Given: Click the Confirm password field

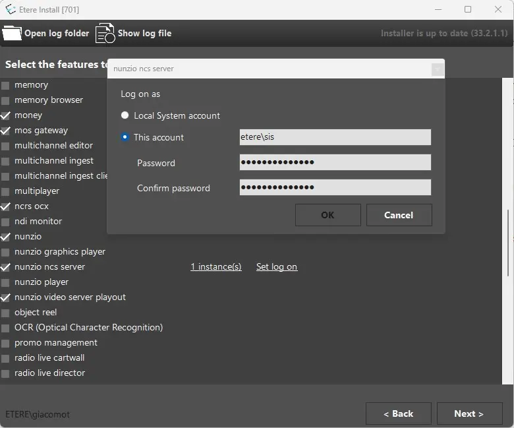Looking at the screenshot, I should [335, 188].
